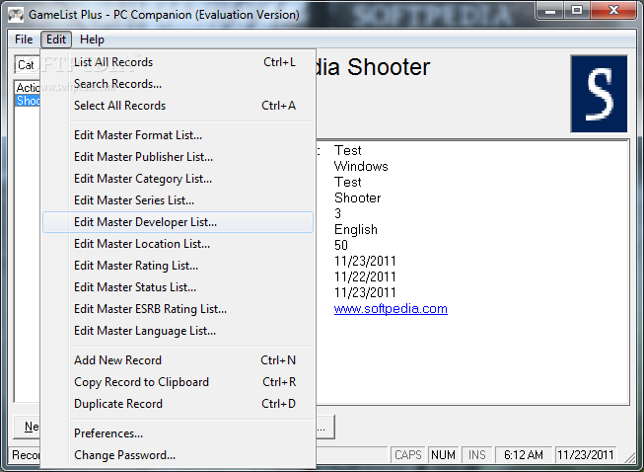Maximize the GameList Plus window
The width and height of the screenshot is (644, 472).
tap(576, 10)
